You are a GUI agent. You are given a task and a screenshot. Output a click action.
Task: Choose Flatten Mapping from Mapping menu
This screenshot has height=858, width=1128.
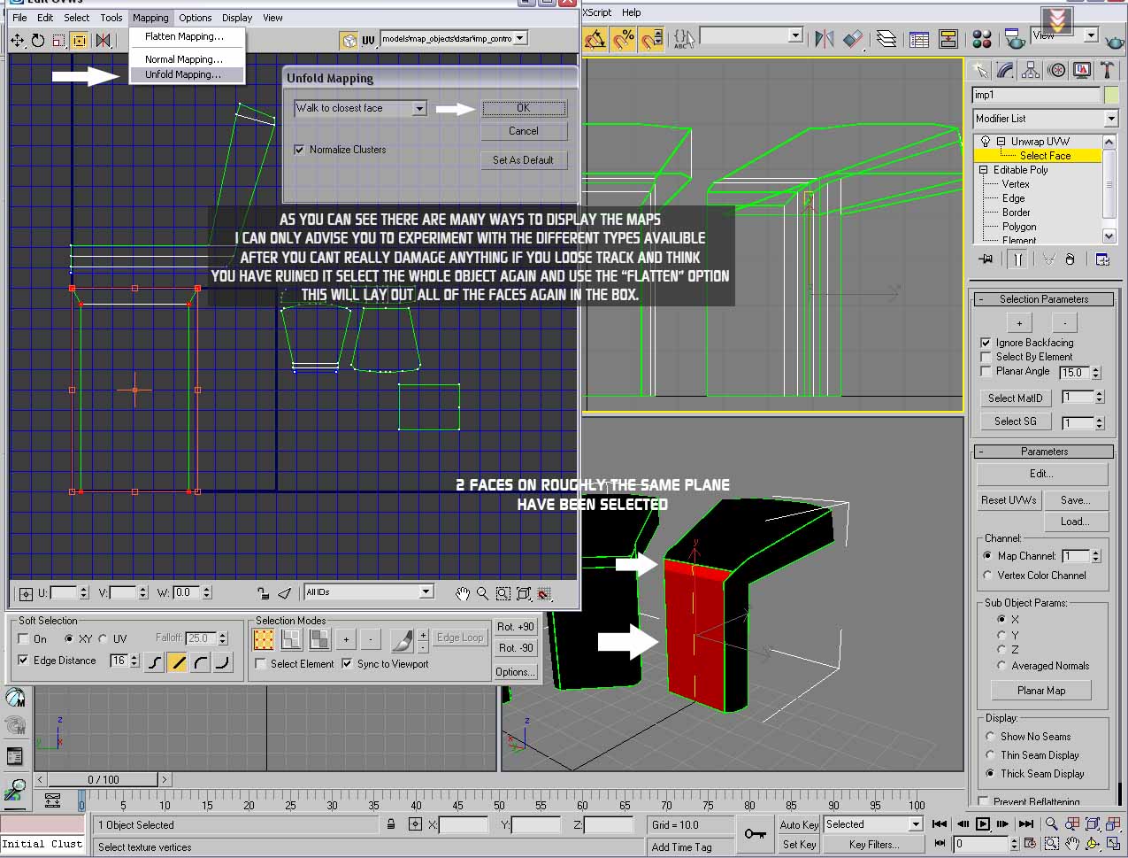(184, 36)
